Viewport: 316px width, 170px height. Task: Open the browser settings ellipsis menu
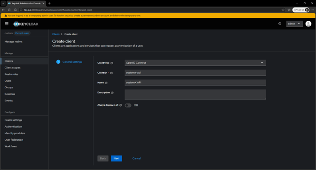tap(313, 10)
